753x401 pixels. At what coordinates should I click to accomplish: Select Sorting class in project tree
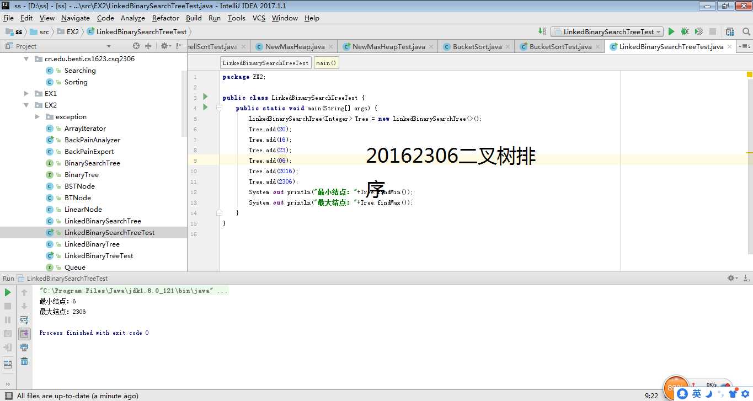pos(76,82)
